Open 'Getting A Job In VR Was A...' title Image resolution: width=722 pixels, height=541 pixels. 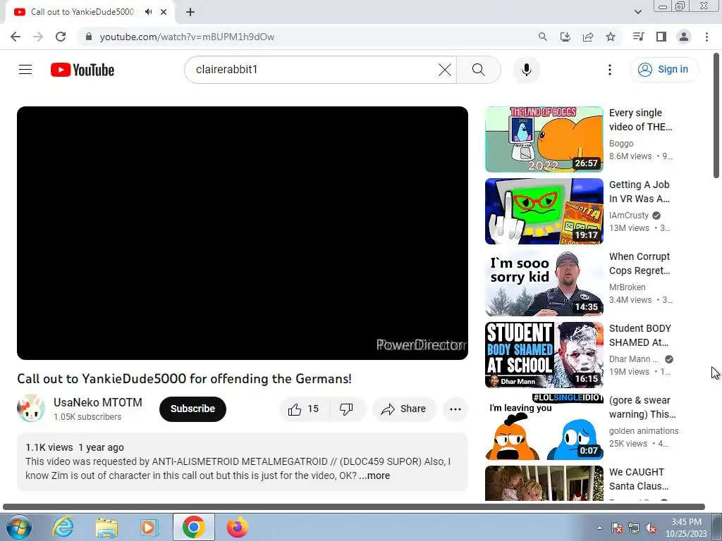pos(639,192)
